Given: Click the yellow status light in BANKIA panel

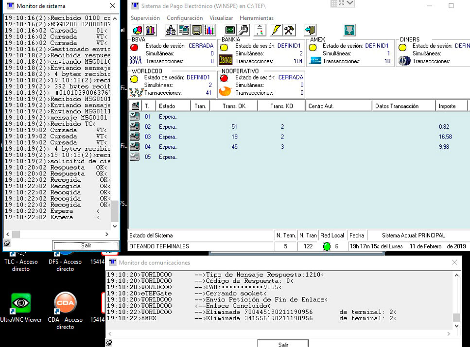Looking at the screenshot, I should tap(224, 47).
